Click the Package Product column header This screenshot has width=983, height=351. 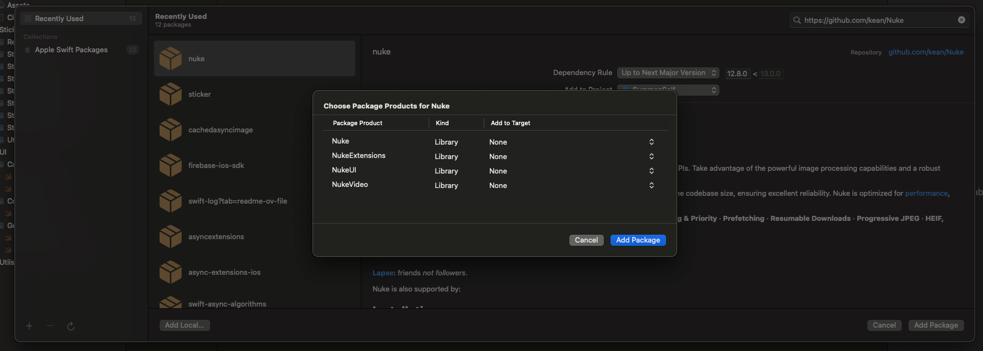tap(358, 123)
